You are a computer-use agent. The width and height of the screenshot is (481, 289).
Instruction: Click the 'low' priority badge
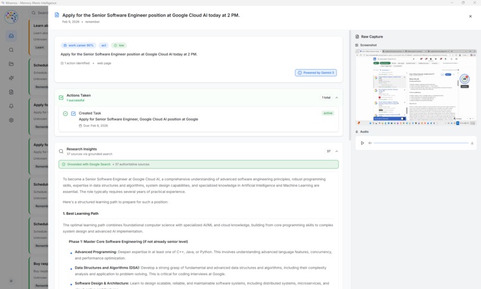click(119, 45)
